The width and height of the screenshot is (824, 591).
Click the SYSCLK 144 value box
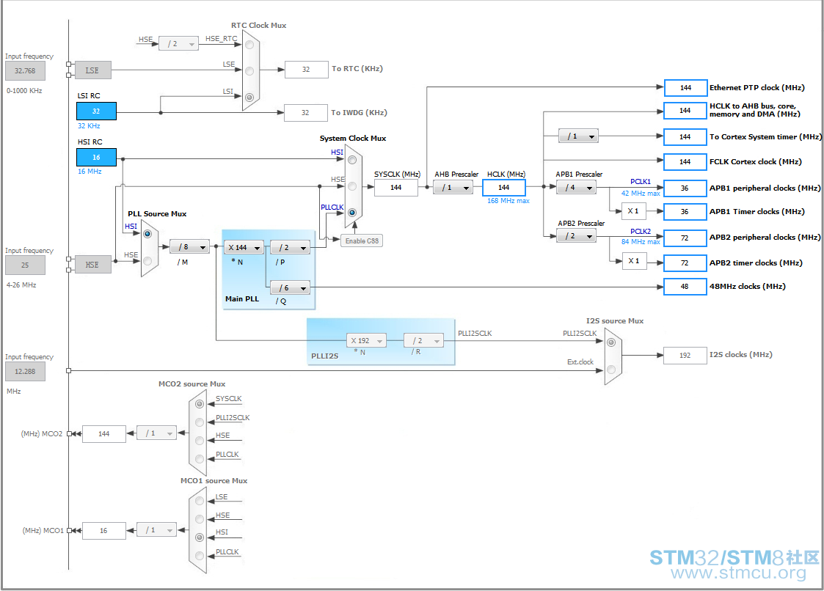(x=396, y=188)
